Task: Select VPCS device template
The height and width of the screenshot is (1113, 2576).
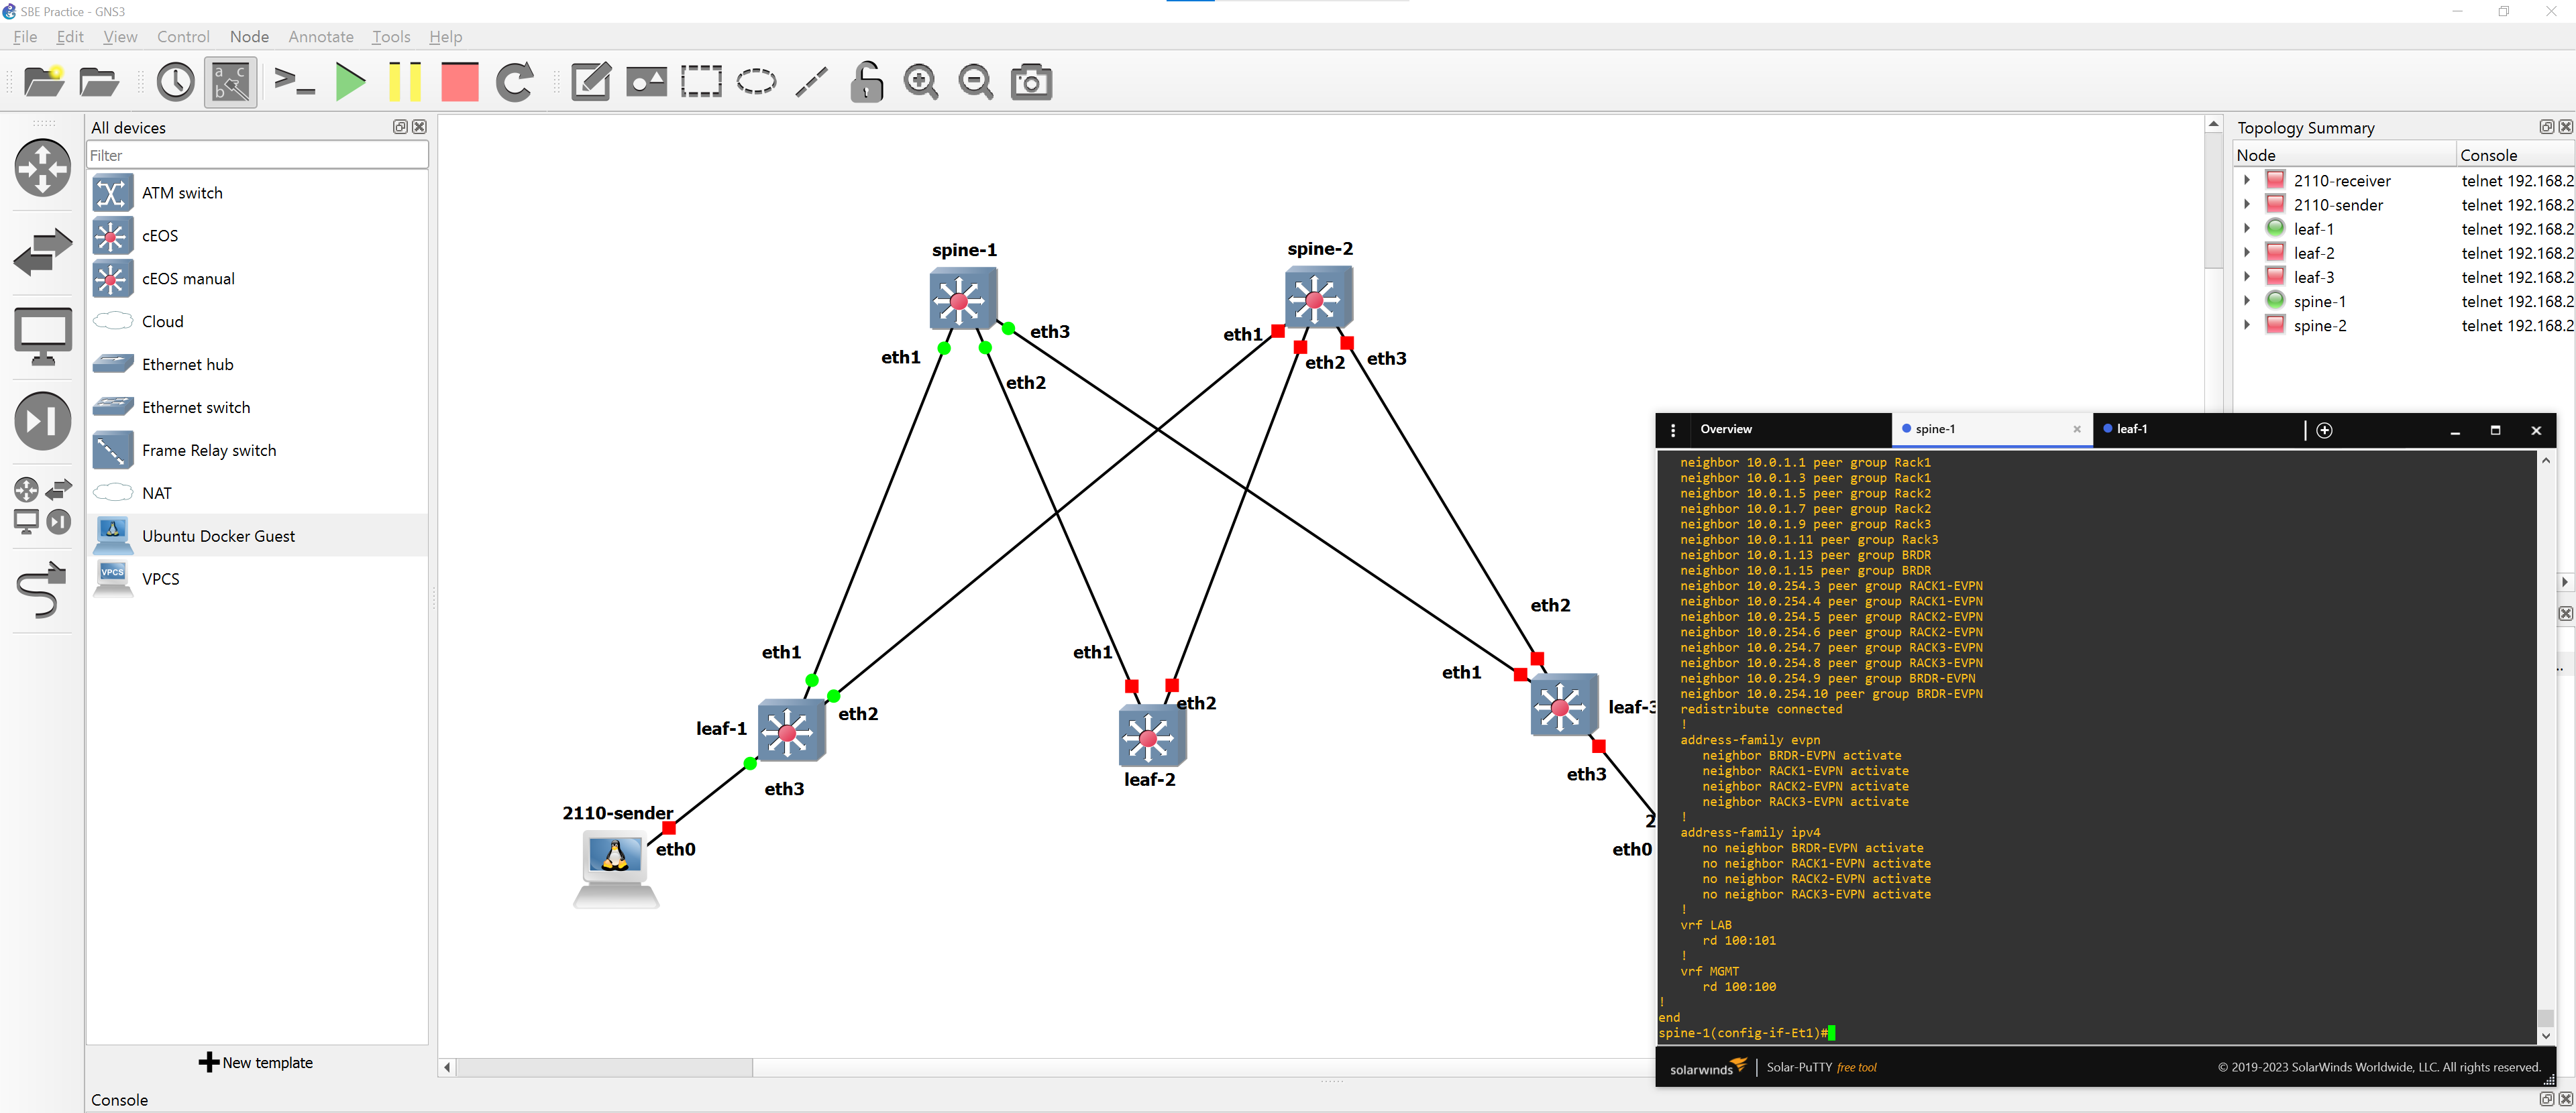Action: pos(258,579)
